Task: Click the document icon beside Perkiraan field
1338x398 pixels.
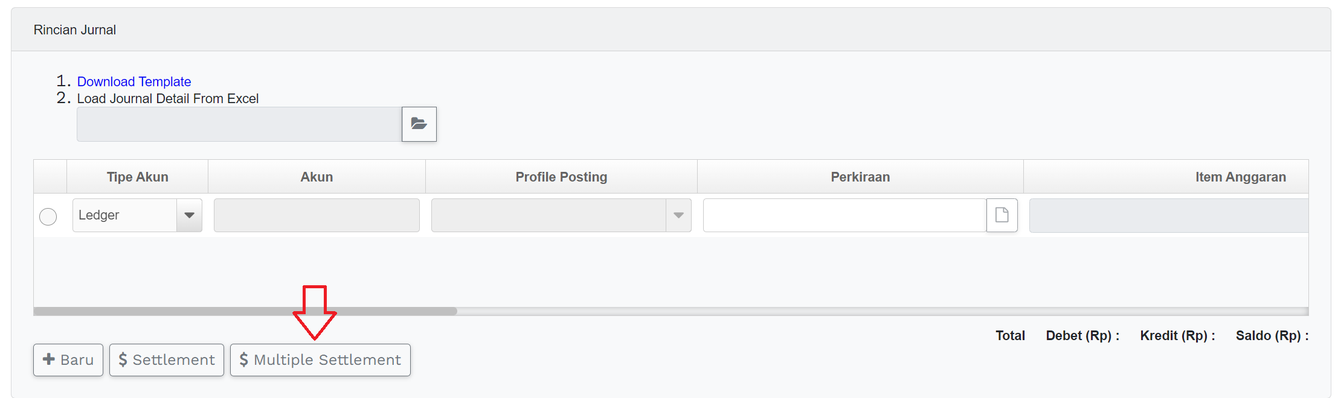Action: coord(1002,215)
